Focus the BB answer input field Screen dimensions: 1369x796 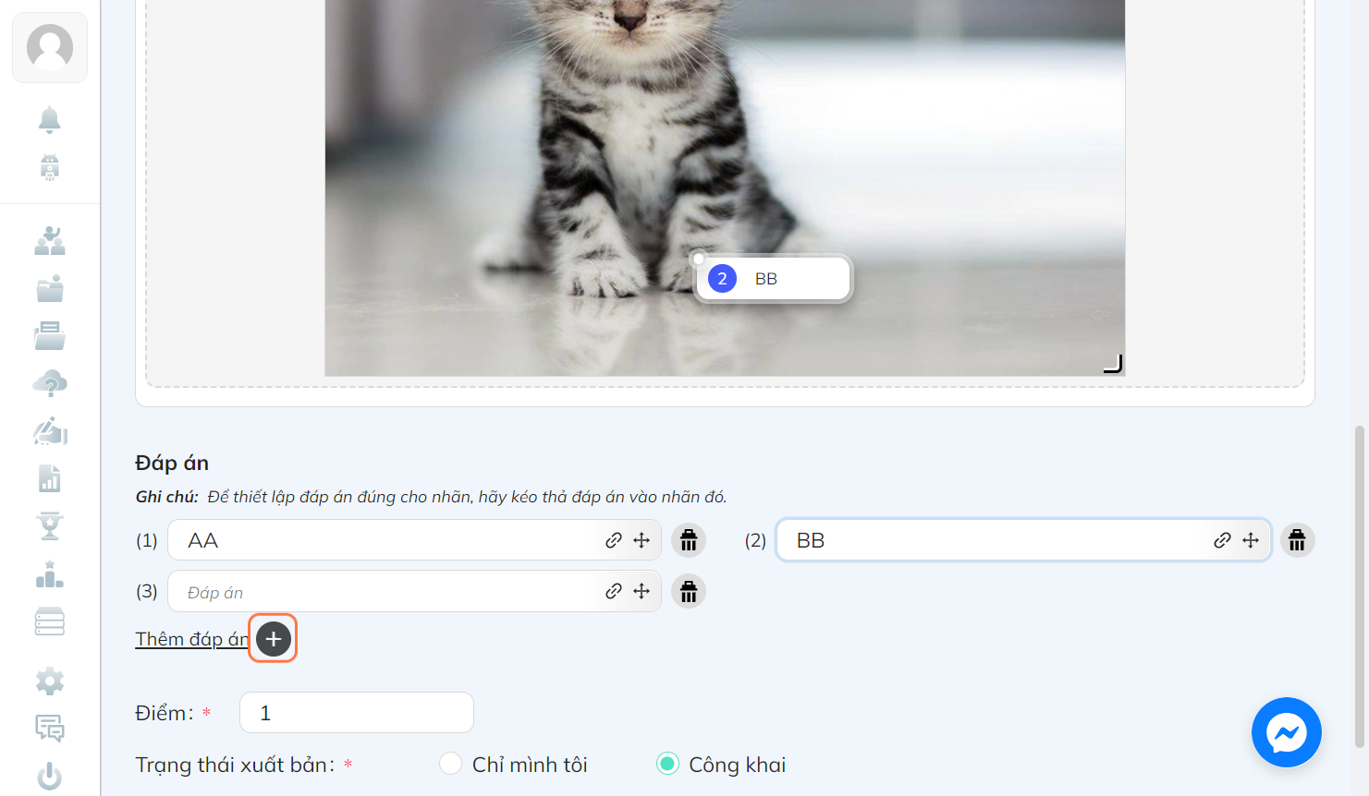[x=1023, y=540]
